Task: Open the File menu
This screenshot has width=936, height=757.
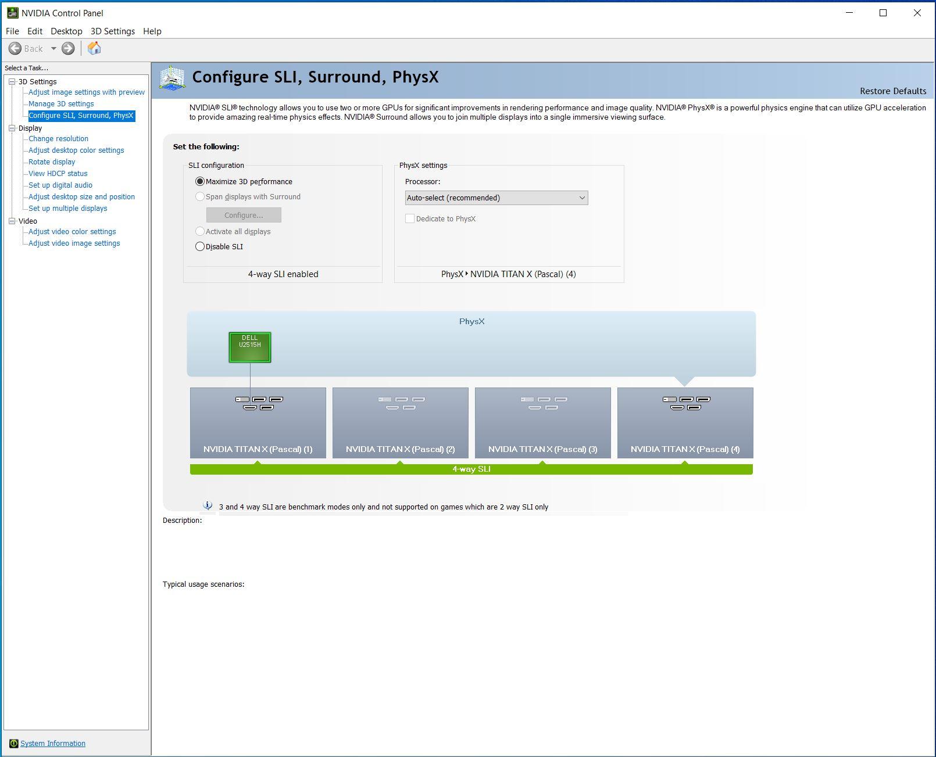Action: pyautogui.click(x=12, y=31)
